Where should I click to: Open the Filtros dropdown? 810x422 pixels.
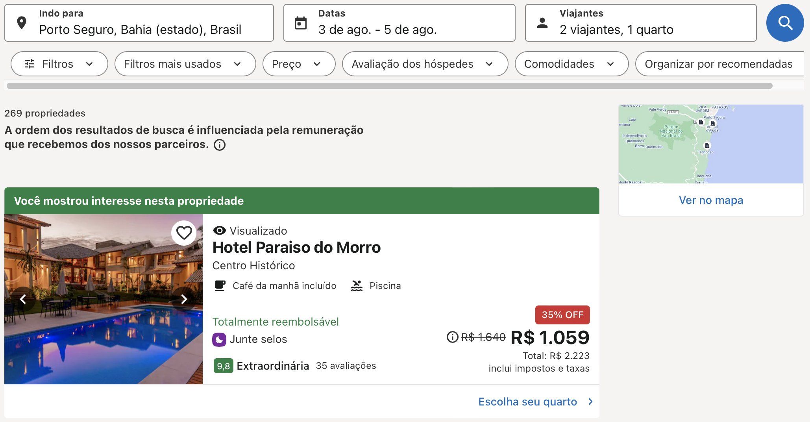[x=59, y=64]
